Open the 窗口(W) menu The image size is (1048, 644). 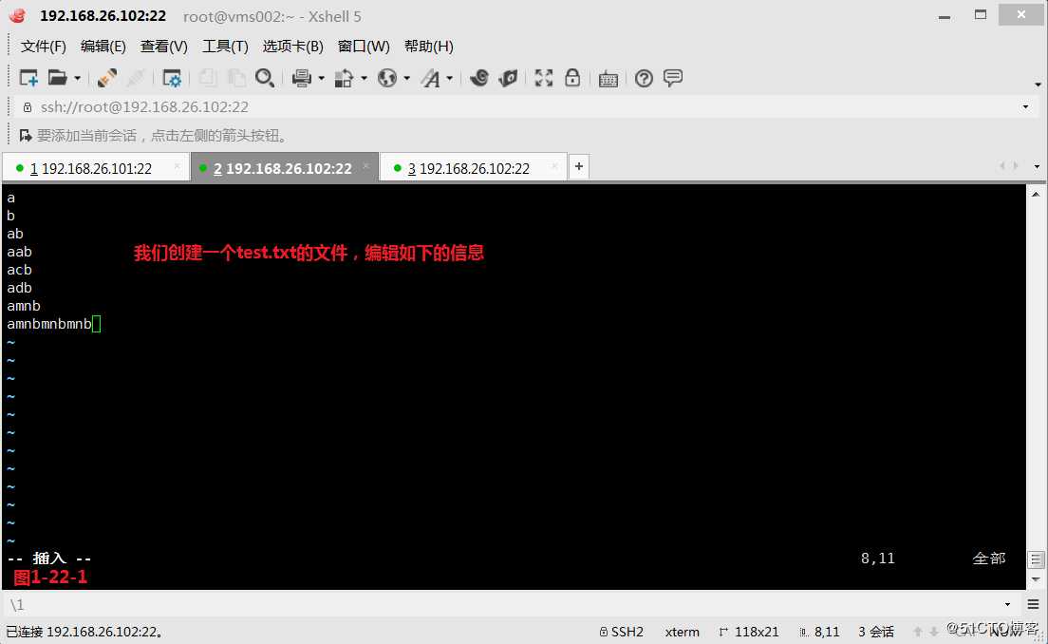(x=364, y=47)
